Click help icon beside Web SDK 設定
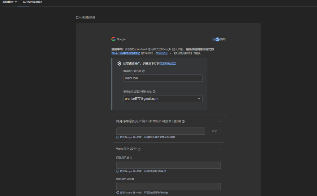The image size is (317, 196). 139,149
